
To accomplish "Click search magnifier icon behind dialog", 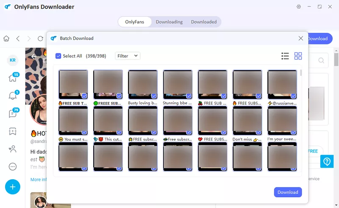I will coord(321,60).
